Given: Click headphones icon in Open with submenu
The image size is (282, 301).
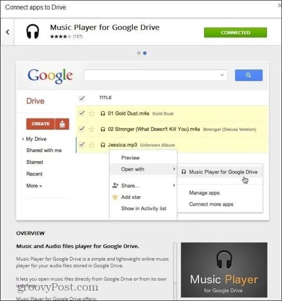Looking at the screenshot, I should pos(184,172).
